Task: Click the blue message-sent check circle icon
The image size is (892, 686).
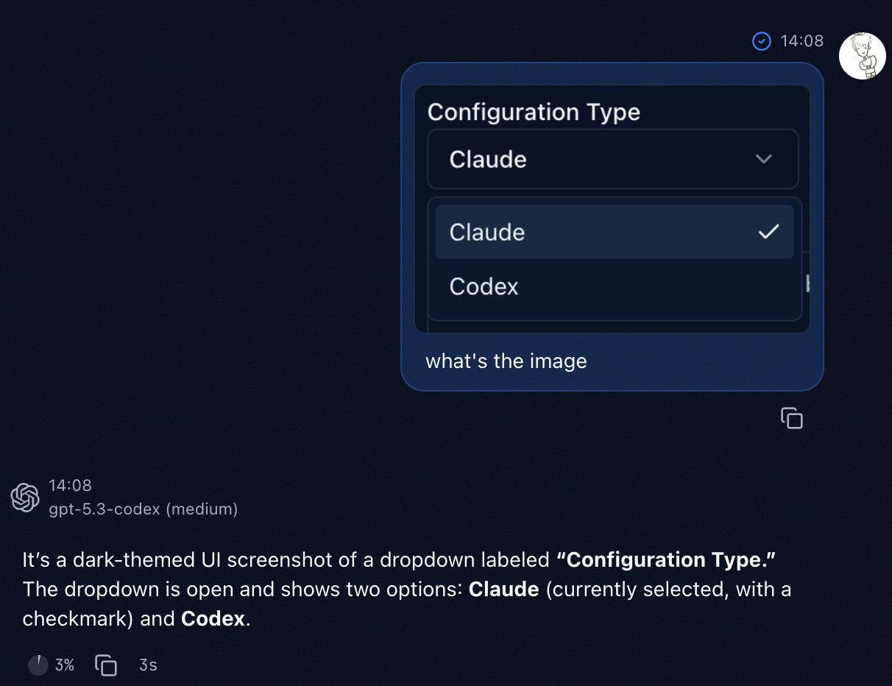Action: click(762, 41)
